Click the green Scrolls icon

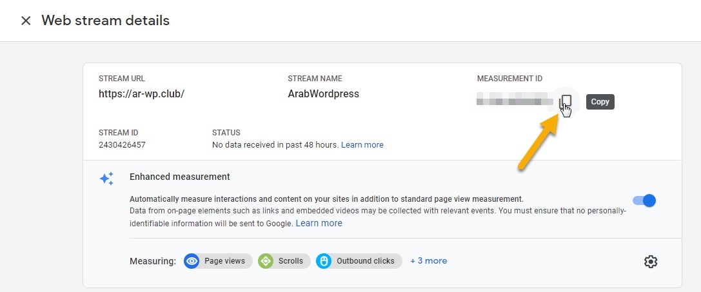[x=265, y=261]
